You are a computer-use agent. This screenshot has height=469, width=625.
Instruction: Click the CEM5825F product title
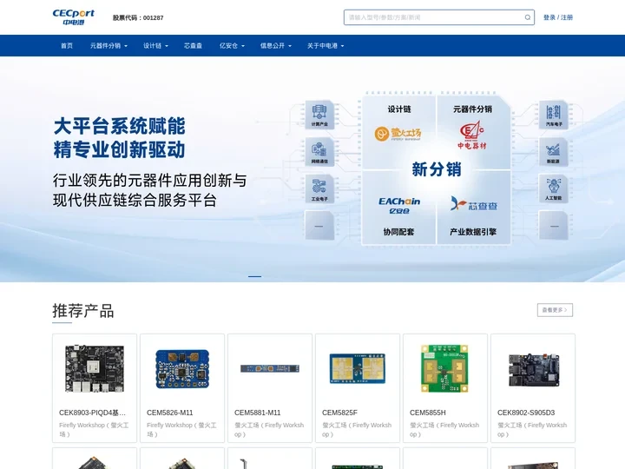pyautogui.click(x=339, y=413)
